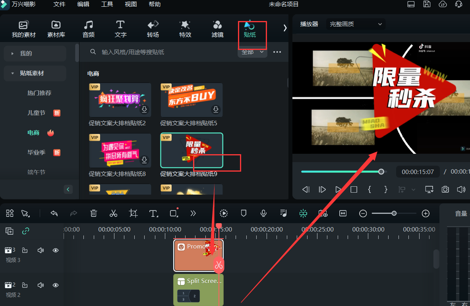The height and width of the screenshot is (306, 470).
Task: Adjust the timeline zoom slider
Action: point(394,213)
